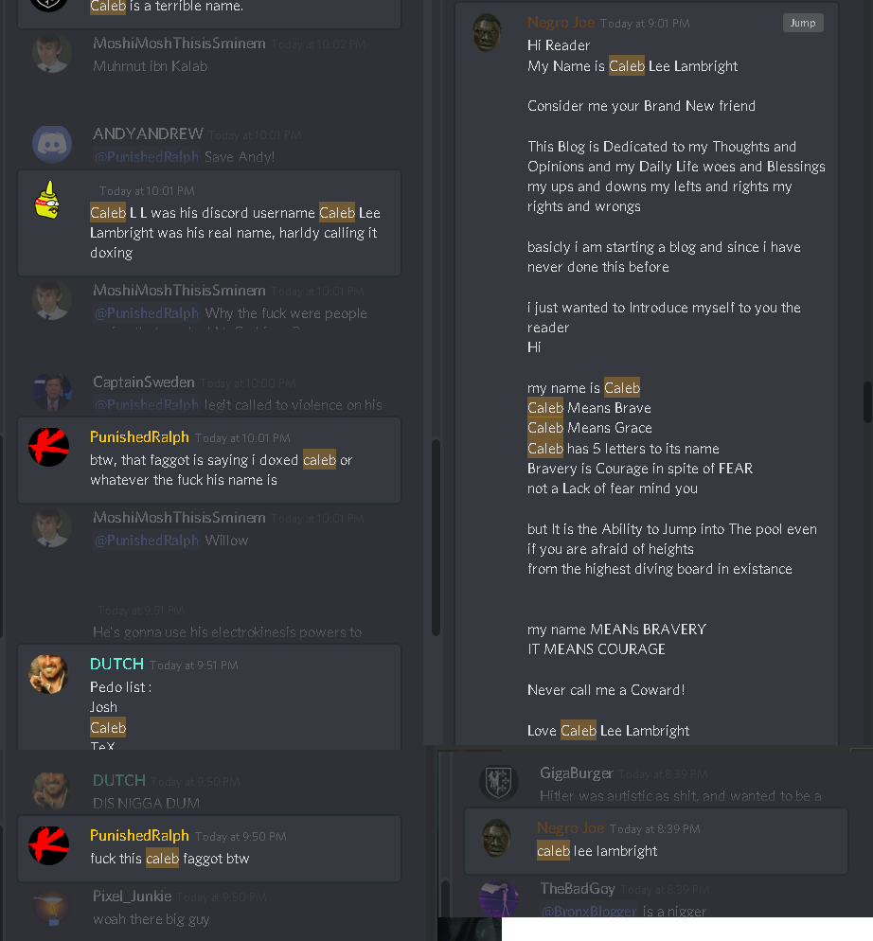
Task: Click the PunishedRalph username at 10:01 PM
Action: click(x=139, y=437)
